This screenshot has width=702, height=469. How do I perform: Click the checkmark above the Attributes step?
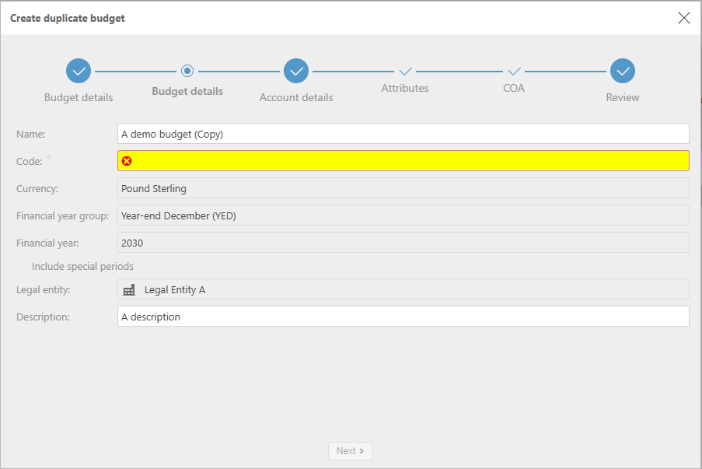[405, 71]
